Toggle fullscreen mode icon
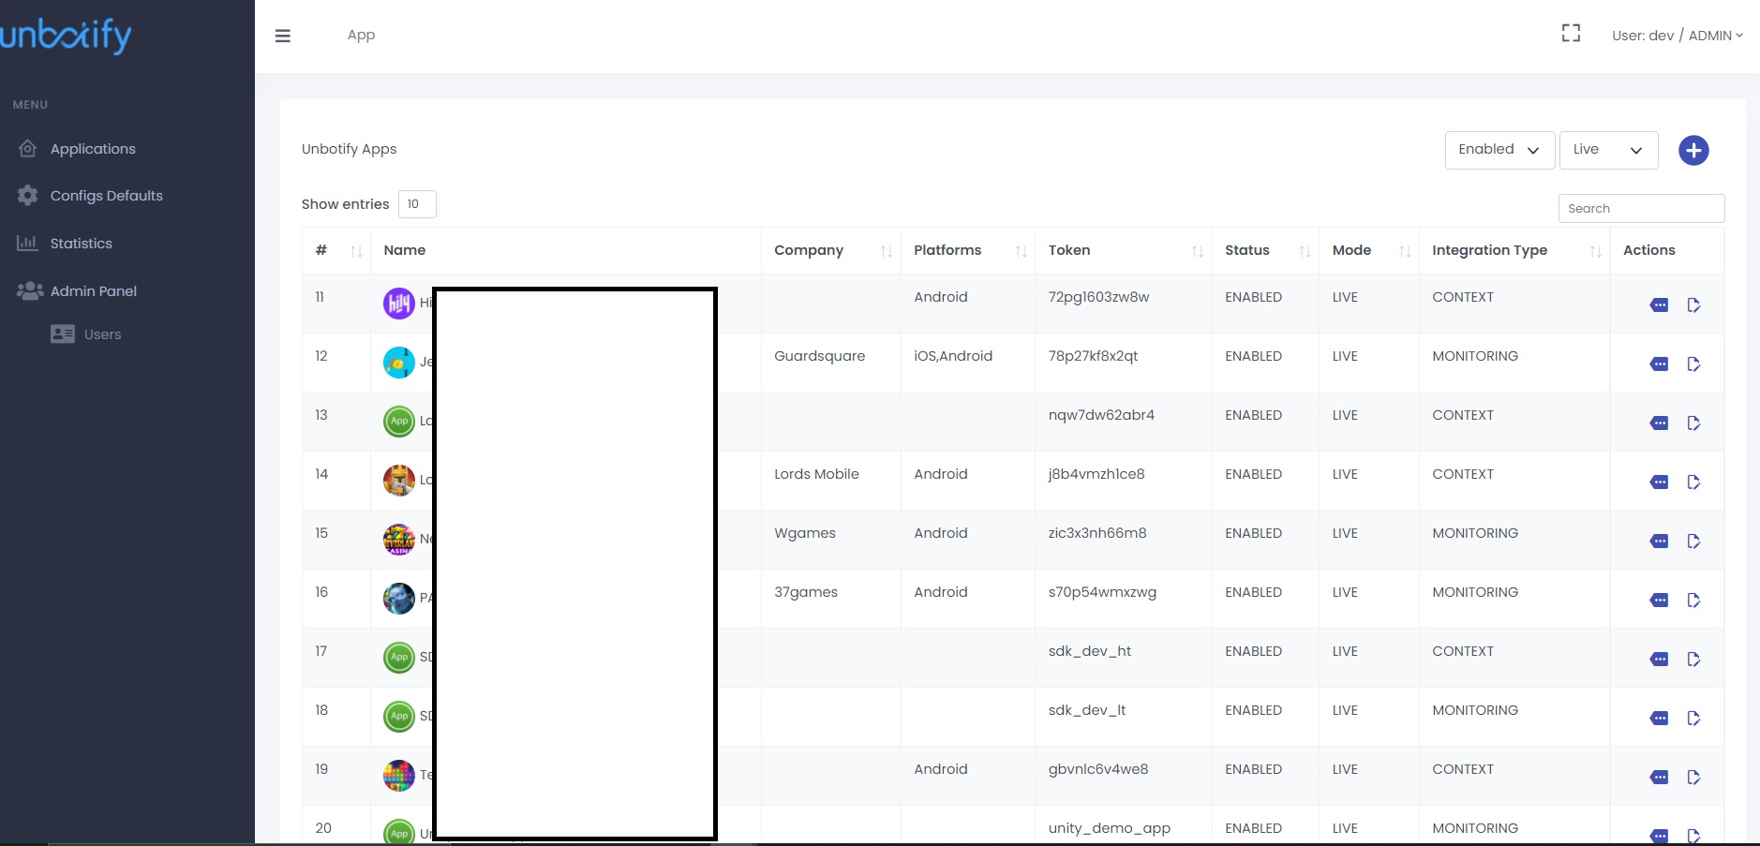The width and height of the screenshot is (1760, 846). point(1571,34)
